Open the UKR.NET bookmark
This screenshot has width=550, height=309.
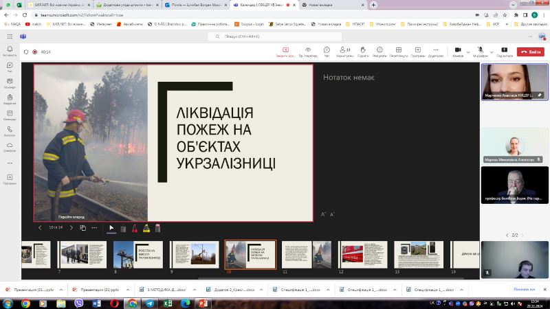[66, 24]
